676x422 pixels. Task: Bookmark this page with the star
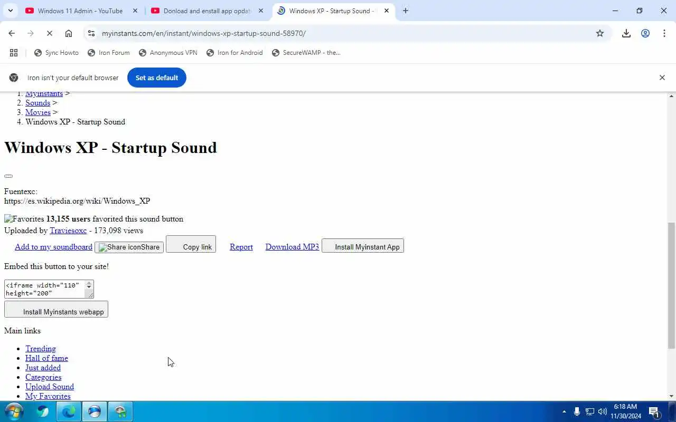[600, 33]
